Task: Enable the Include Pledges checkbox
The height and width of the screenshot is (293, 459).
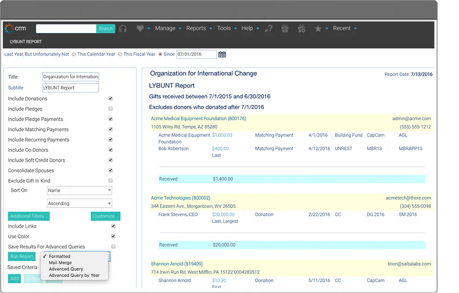Action: pyautogui.click(x=110, y=109)
